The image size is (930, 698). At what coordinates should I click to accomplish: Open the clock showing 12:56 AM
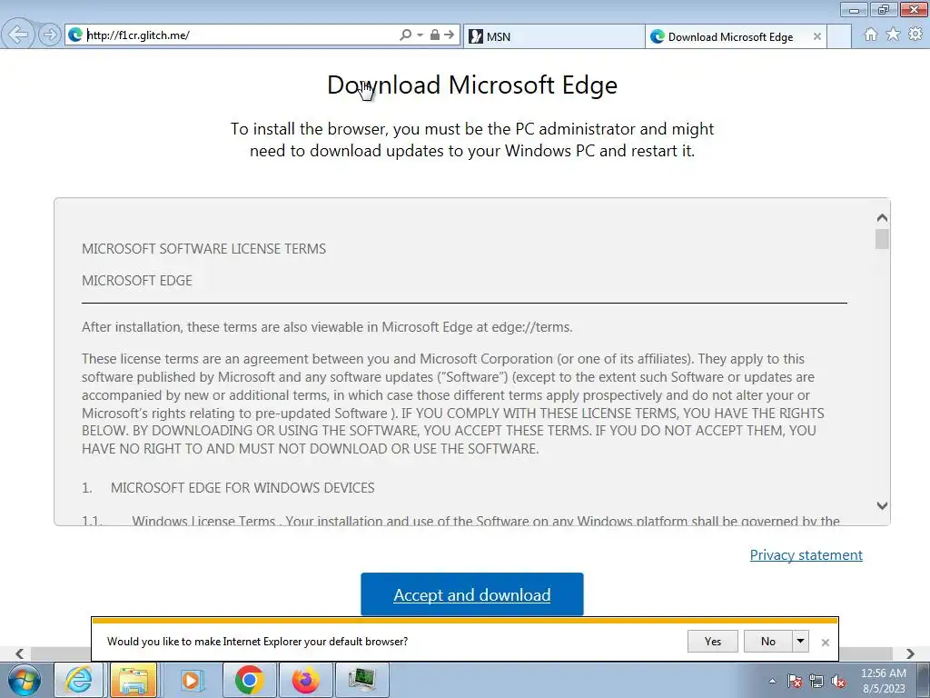883,681
